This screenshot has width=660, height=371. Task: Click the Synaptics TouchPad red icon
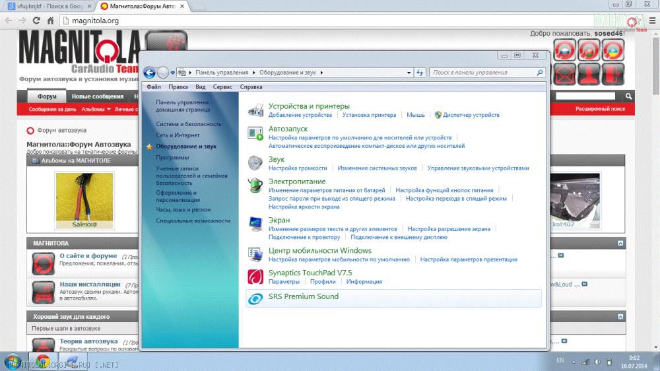click(255, 277)
